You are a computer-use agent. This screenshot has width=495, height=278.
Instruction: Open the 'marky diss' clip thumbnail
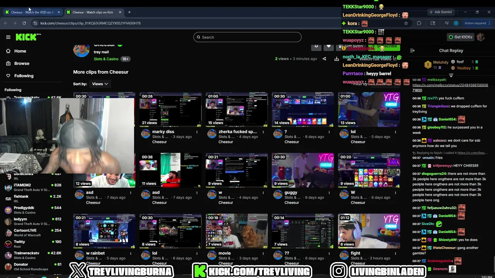pos(170,109)
